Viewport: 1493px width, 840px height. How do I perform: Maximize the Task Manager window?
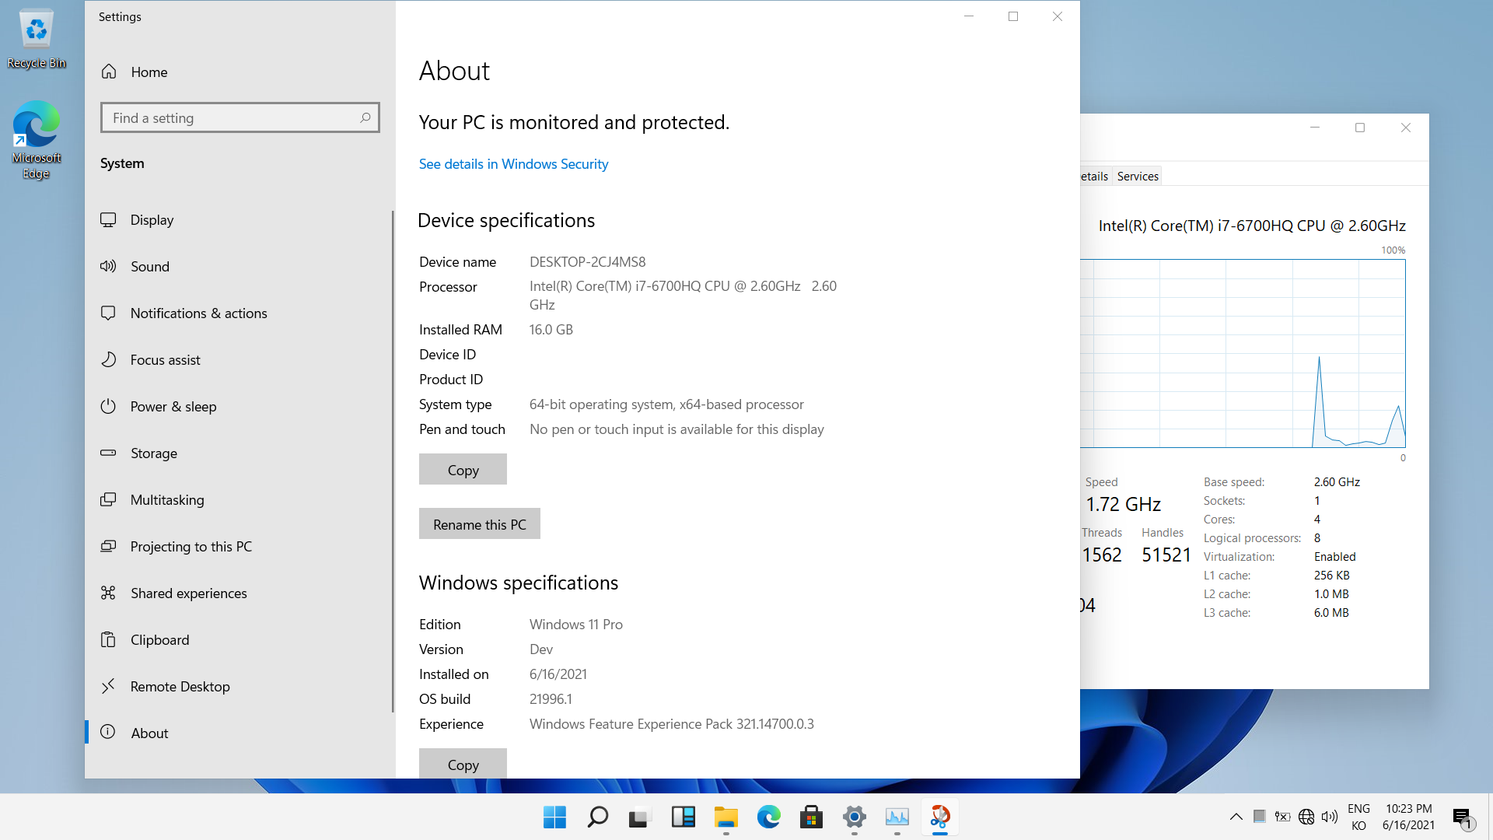tap(1360, 128)
